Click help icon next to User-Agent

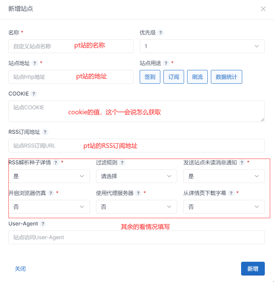pos(43,224)
